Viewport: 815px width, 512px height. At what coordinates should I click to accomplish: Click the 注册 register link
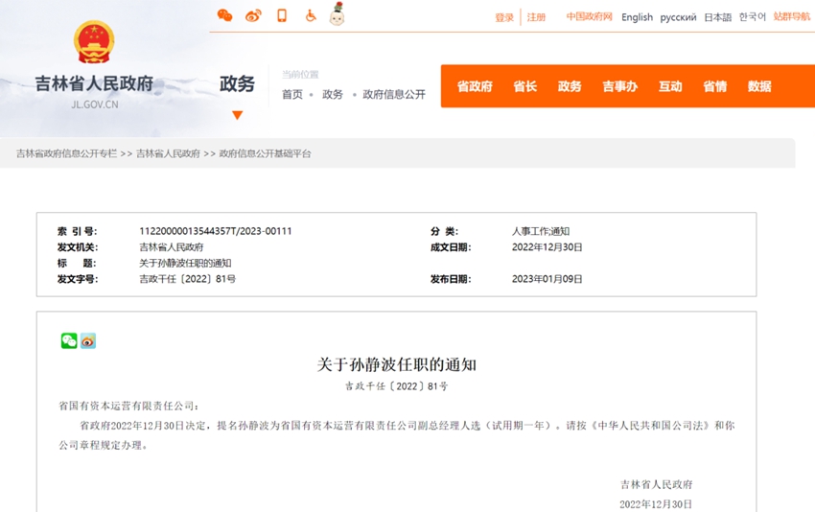click(536, 17)
